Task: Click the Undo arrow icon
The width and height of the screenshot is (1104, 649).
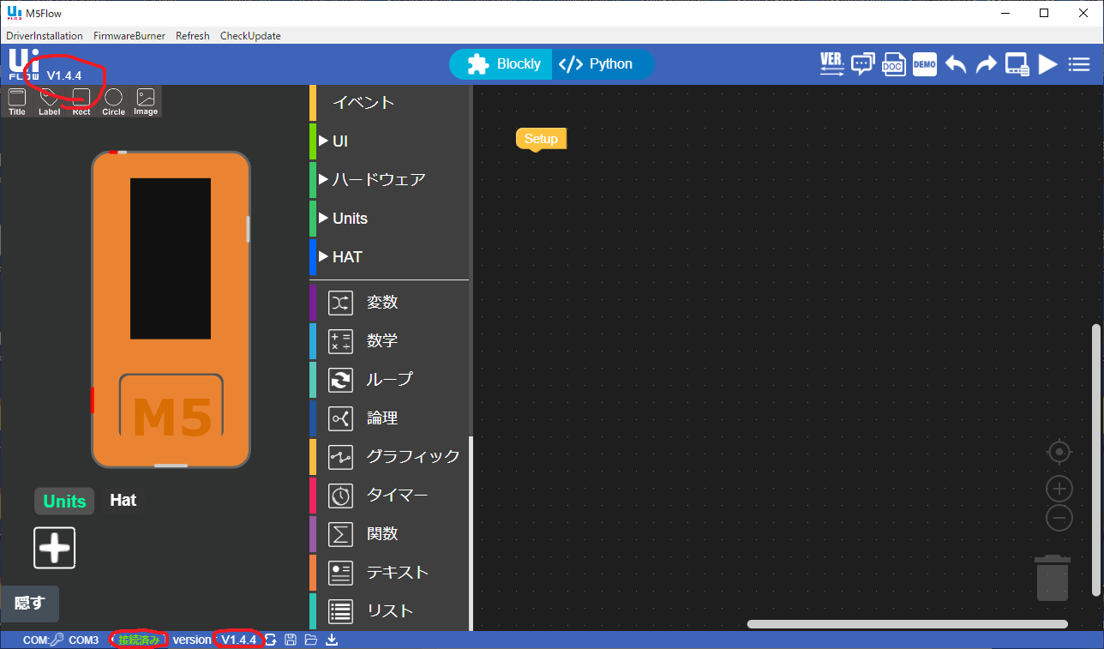Action: coord(955,63)
